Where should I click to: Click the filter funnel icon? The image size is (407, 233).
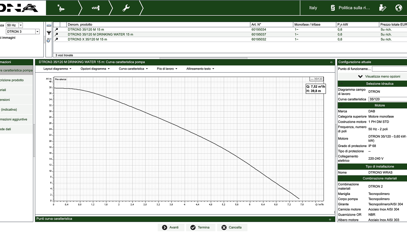pyautogui.click(x=49, y=33)
